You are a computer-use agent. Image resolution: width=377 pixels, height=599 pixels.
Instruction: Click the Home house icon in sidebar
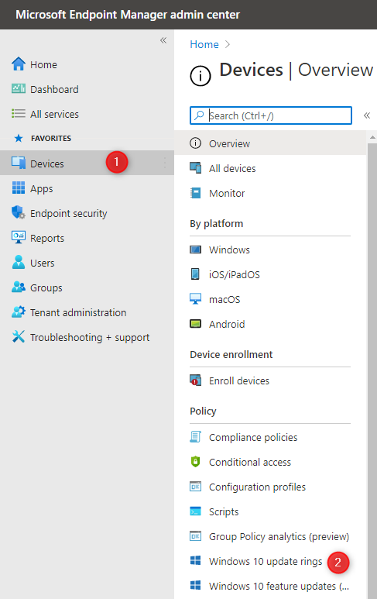click(x=19, y=64)
